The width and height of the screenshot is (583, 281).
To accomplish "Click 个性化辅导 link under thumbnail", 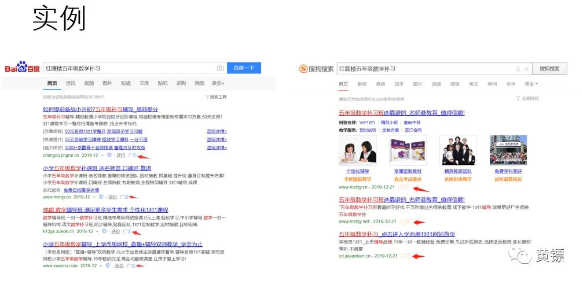I will tap(358, 171).
